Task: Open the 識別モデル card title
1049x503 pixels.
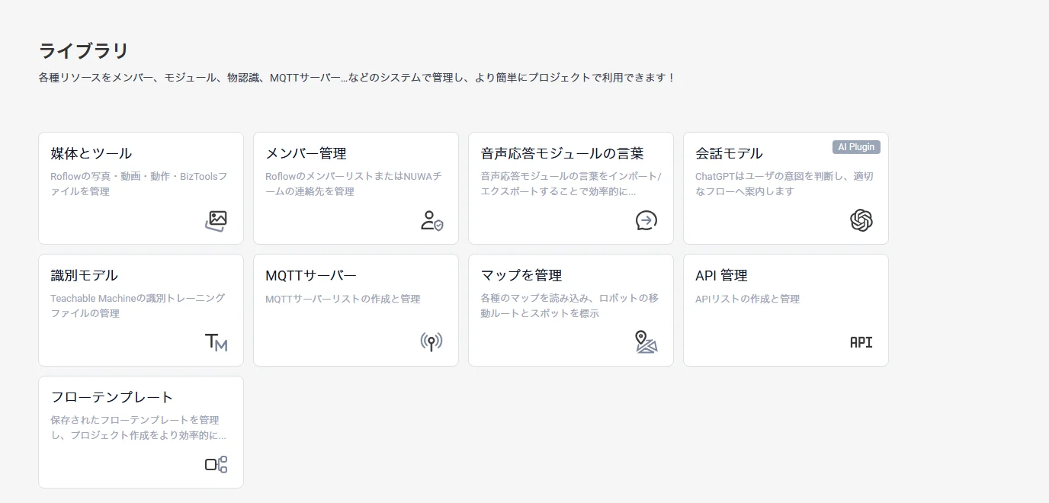Action: click(85, 275)
